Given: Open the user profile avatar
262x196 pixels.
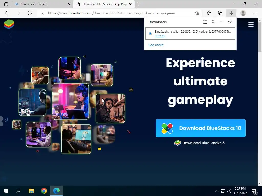Looking at the screenshot, I should 243,13.
